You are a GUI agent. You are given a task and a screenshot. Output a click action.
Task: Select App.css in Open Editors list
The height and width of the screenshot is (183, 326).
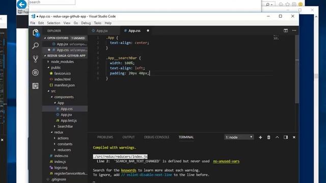[x=65, y=50]
